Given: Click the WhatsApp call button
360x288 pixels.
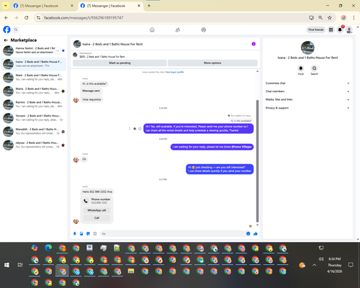Looking at the screenshot, I should point(96,210).
